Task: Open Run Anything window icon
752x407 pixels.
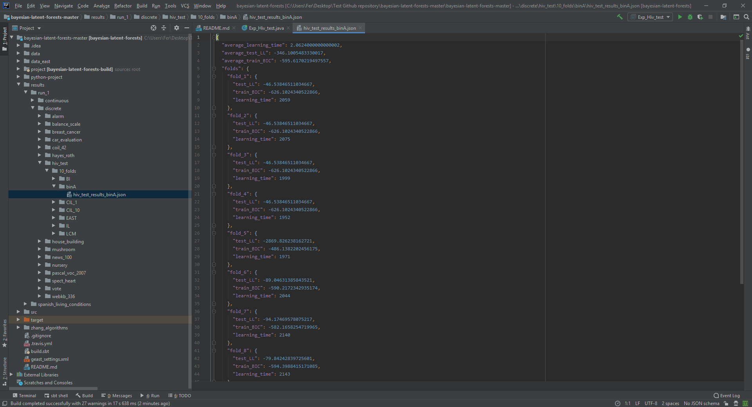Action: coord(736,17)
